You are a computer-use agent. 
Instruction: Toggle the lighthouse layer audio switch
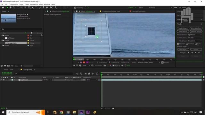4,80
